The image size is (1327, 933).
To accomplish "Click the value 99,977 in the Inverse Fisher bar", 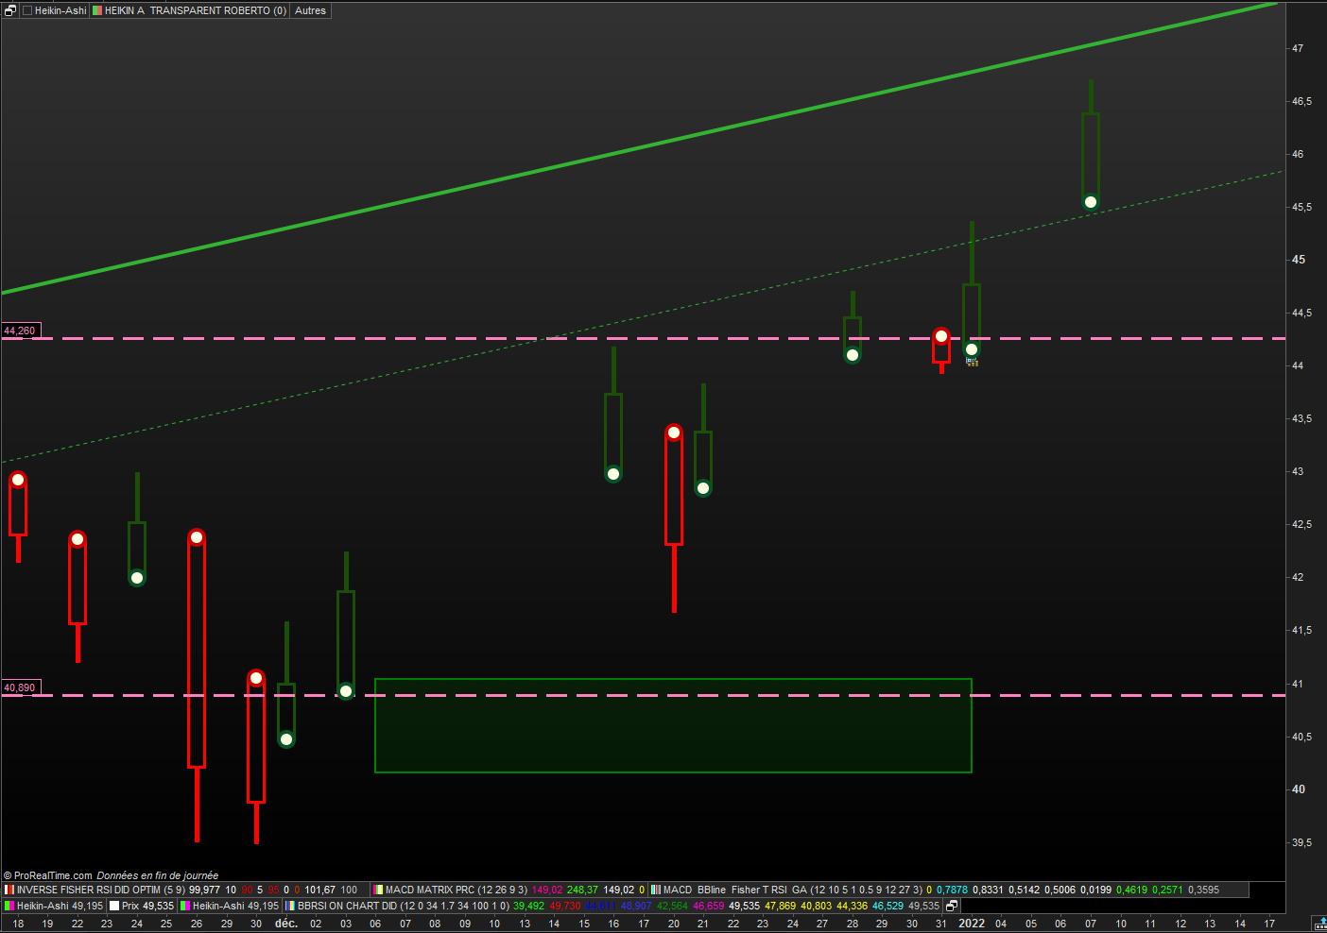I will [x=204, y=890].
